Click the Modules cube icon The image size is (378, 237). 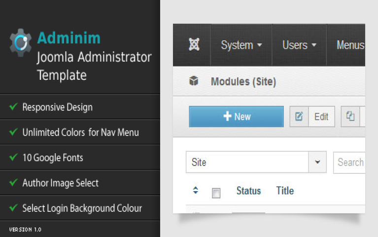(194, 81)
